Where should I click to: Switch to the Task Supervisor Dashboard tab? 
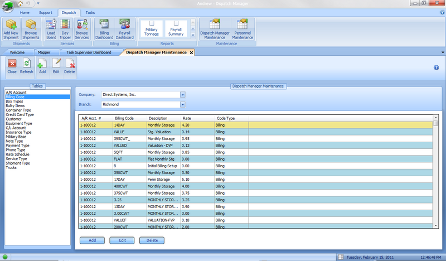click(x=88, y=52)
